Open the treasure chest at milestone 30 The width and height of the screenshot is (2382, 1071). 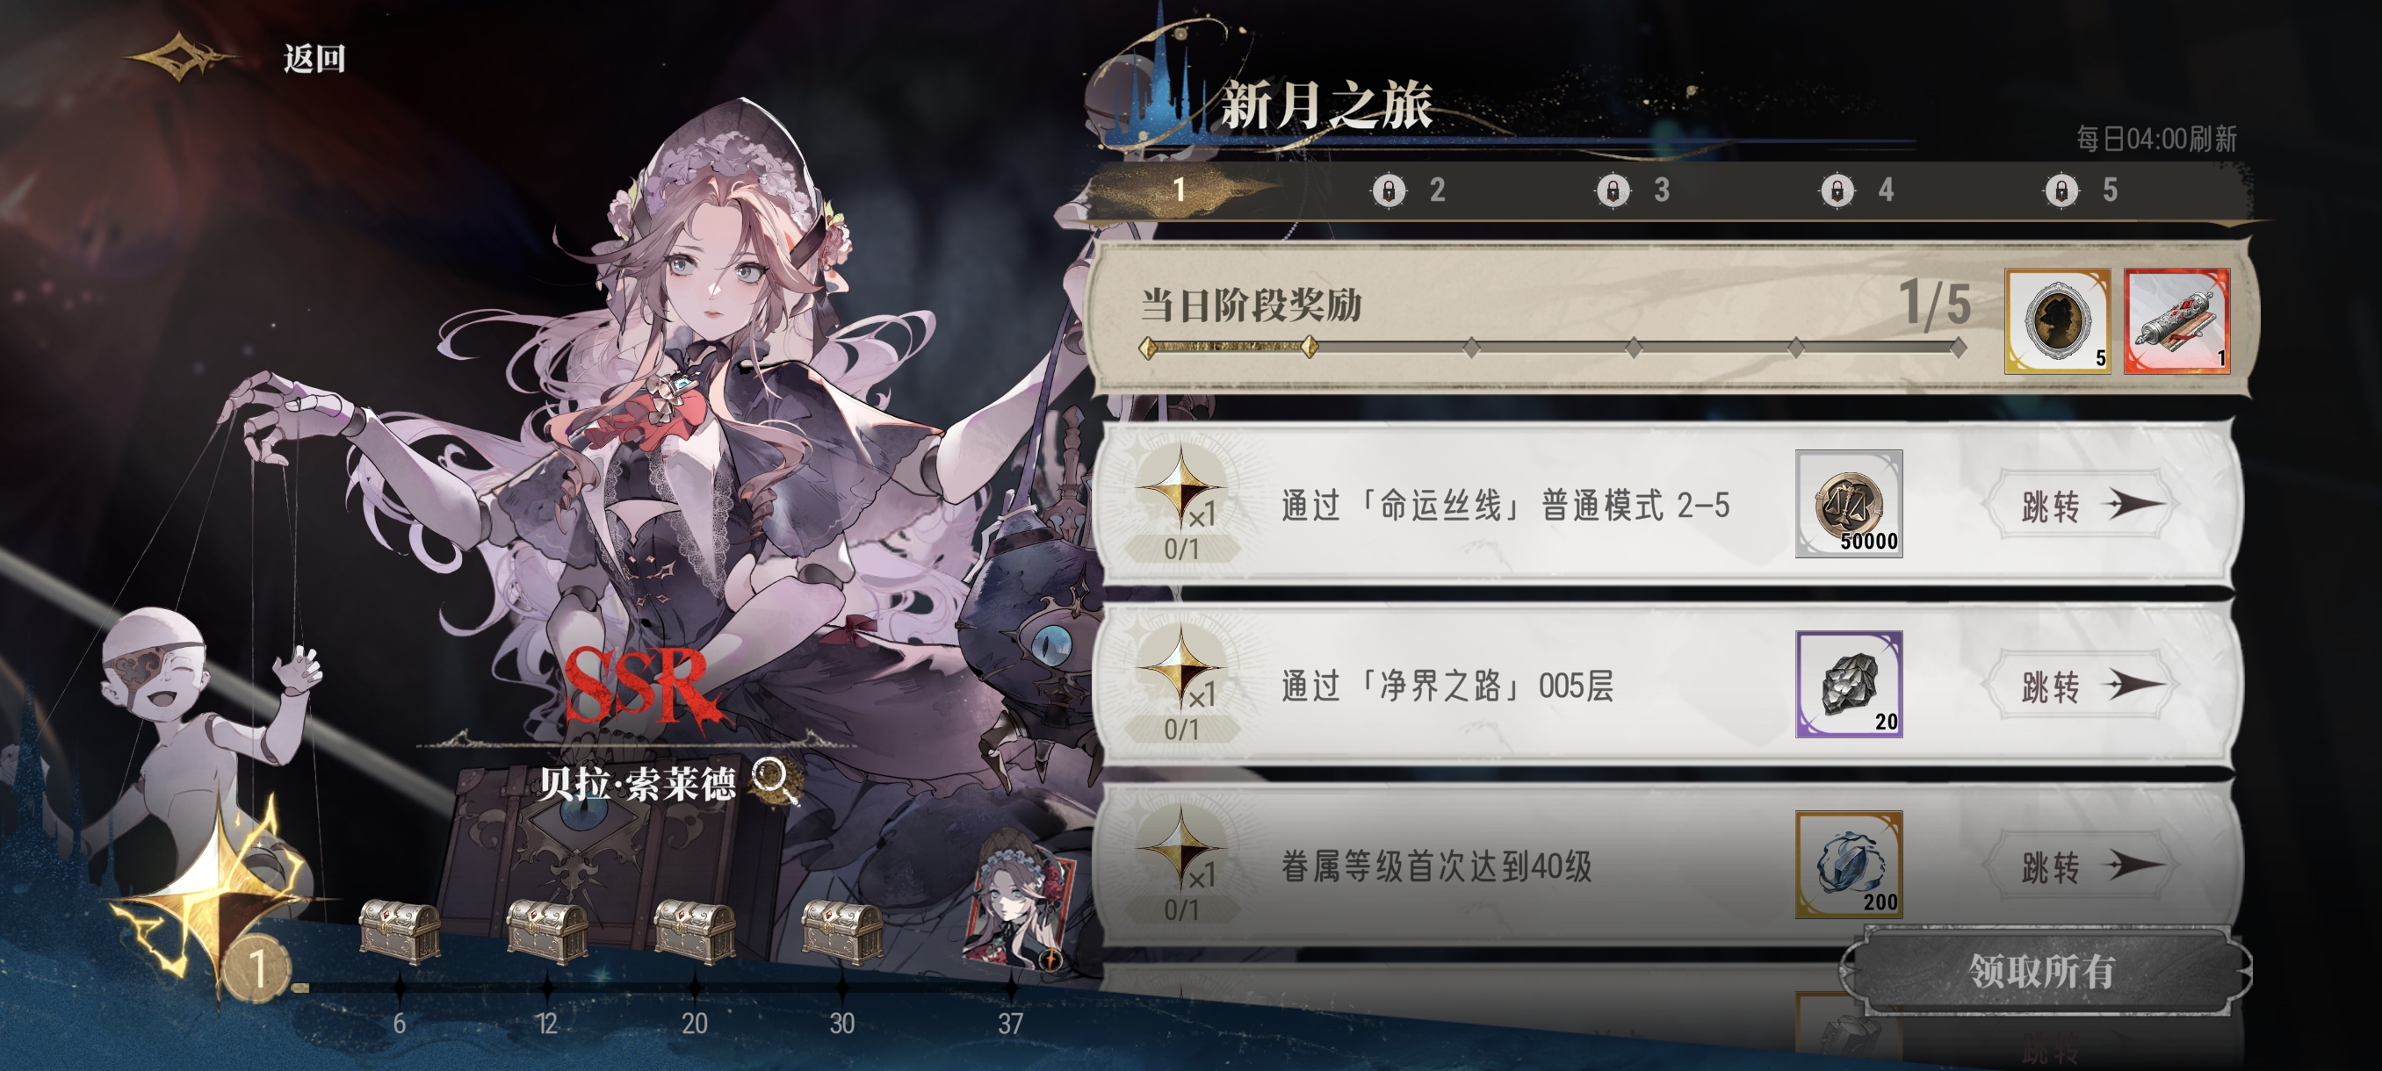(841, 931)
